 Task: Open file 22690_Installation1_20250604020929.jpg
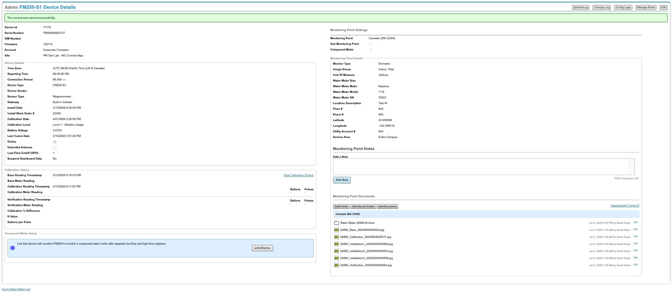tap(366, 244)
